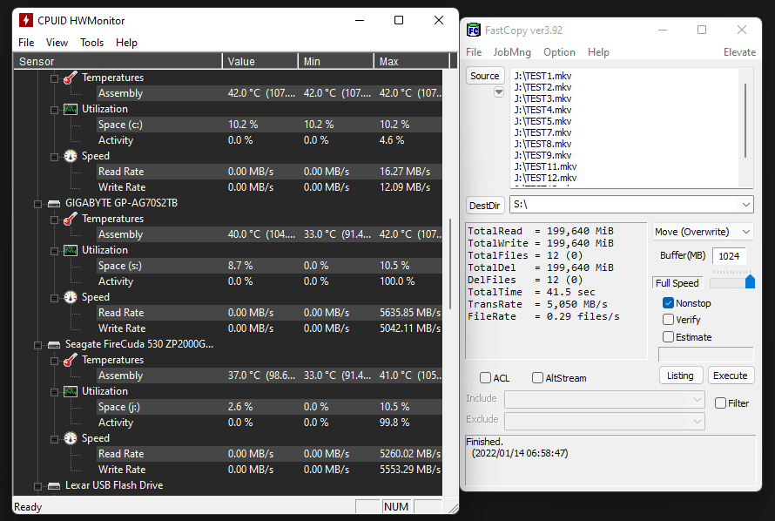This screenshot has height=521, width=775.
Task: Click the Full Speed slider handle
Action: 750,281
